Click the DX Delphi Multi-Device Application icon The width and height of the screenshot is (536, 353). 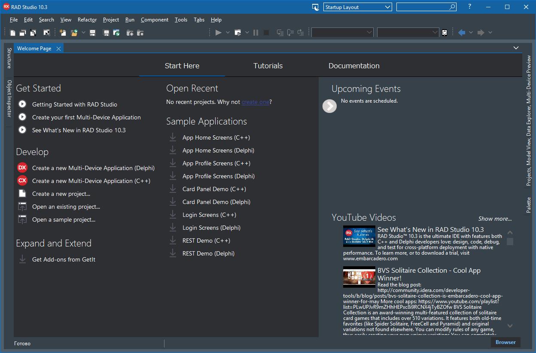coord(22,168)
